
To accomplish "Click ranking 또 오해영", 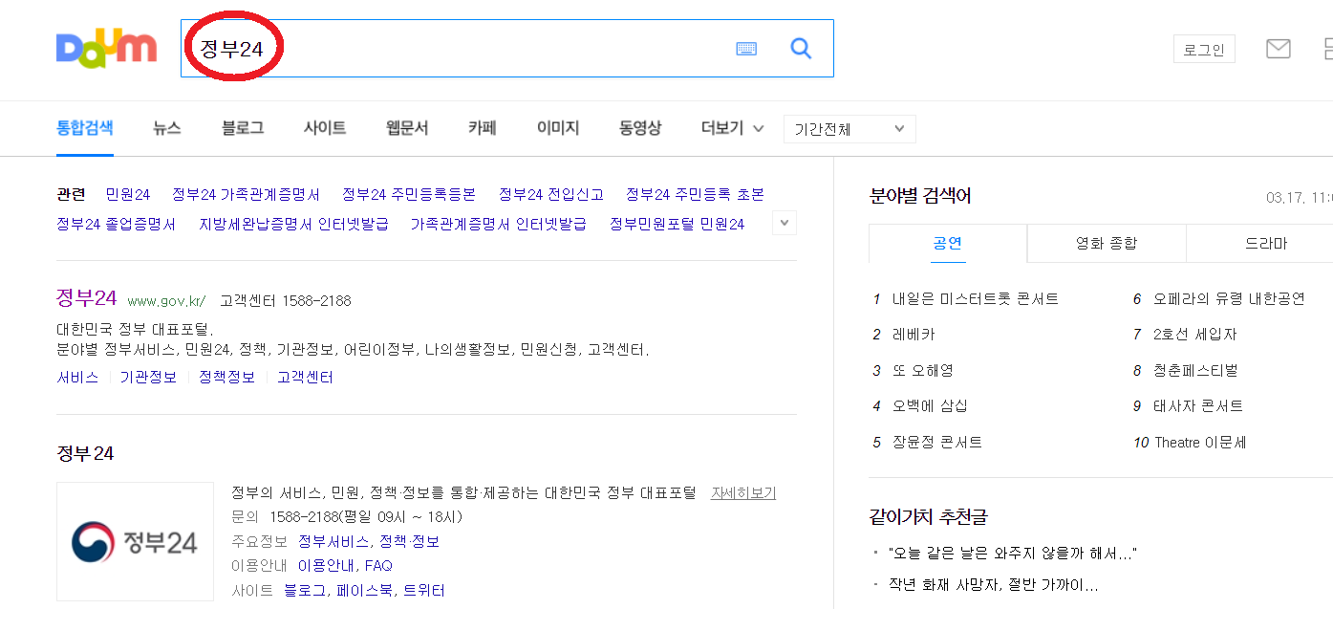I will (x=923, y=370).
